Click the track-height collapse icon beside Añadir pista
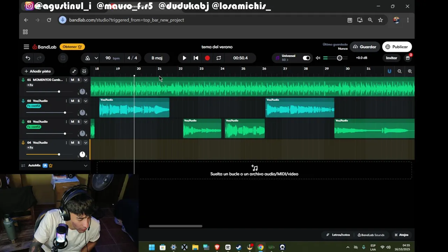Screen dimensions: 448x252 coord(84,71)
